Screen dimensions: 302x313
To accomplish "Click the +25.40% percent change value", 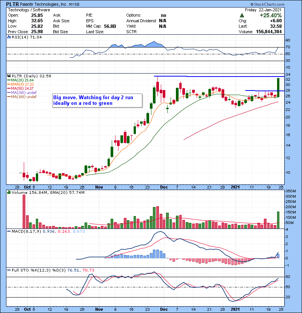I will (x=271, y=15).
